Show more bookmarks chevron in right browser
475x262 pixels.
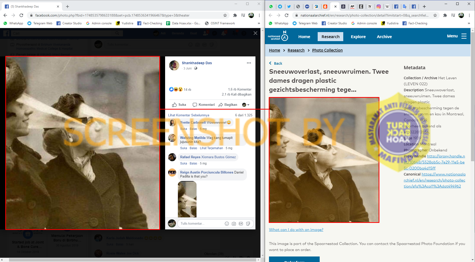pyautogui.click(x=469, y=23)
